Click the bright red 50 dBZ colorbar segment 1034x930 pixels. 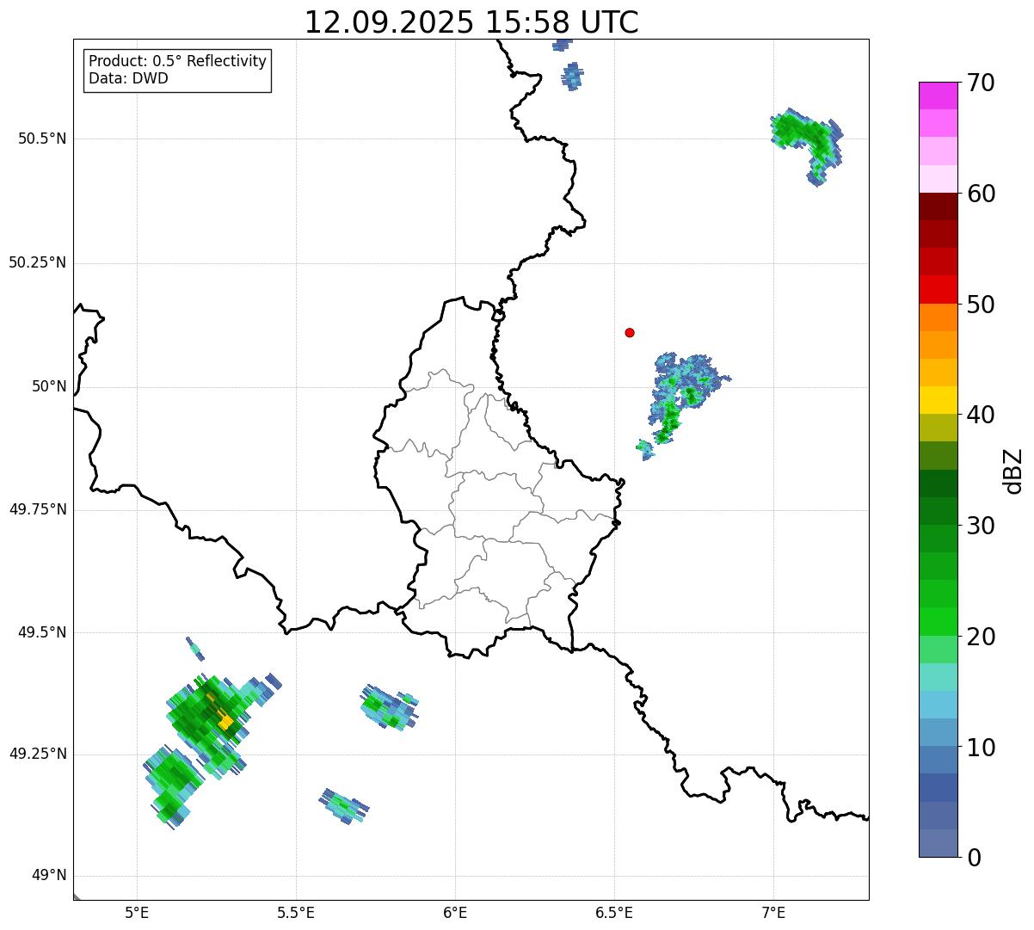[x=938, y=289]
